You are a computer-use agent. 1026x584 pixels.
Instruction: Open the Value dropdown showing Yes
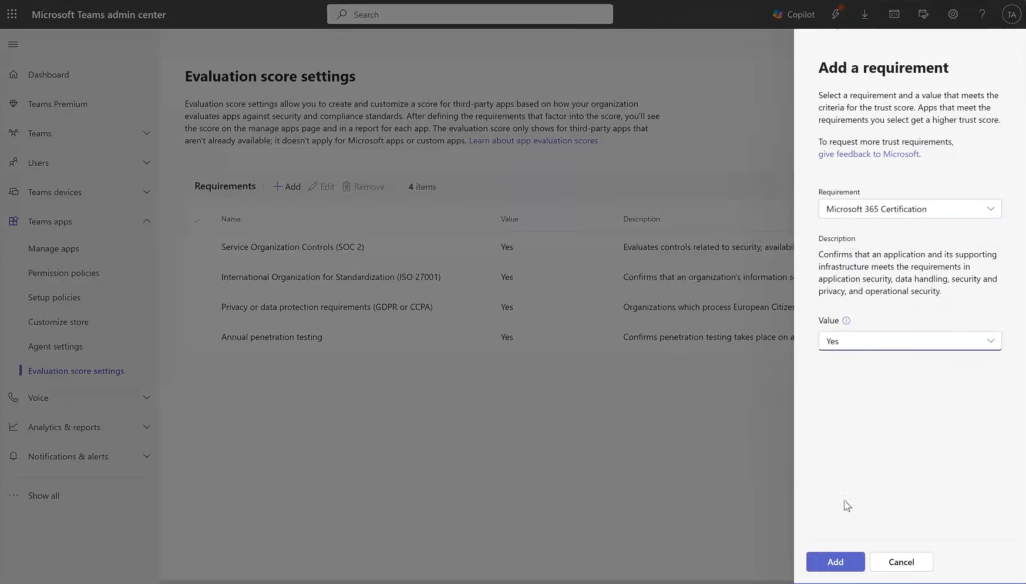(910, 341)
